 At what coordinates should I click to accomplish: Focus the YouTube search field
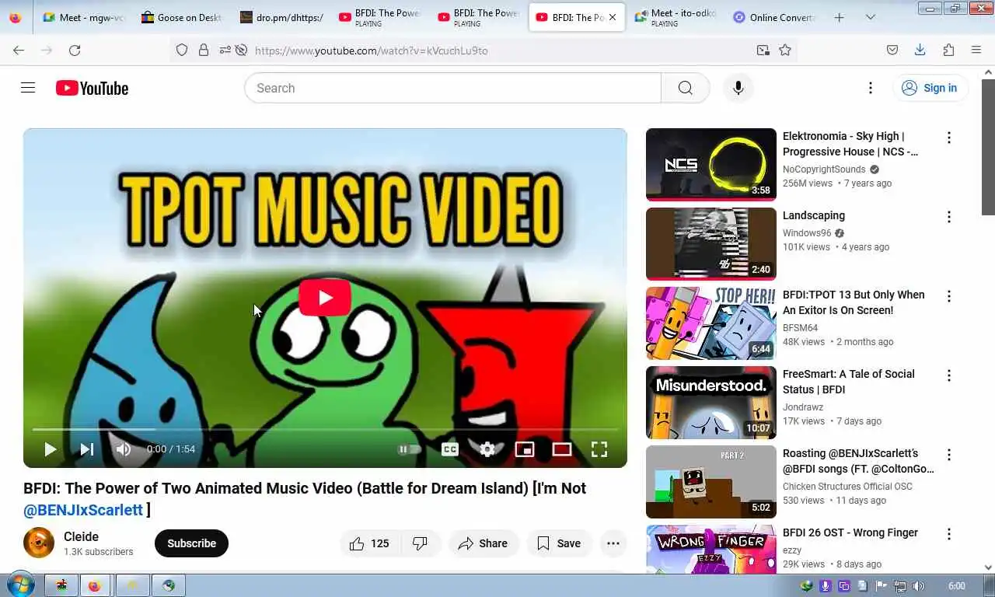click(453, 88)
